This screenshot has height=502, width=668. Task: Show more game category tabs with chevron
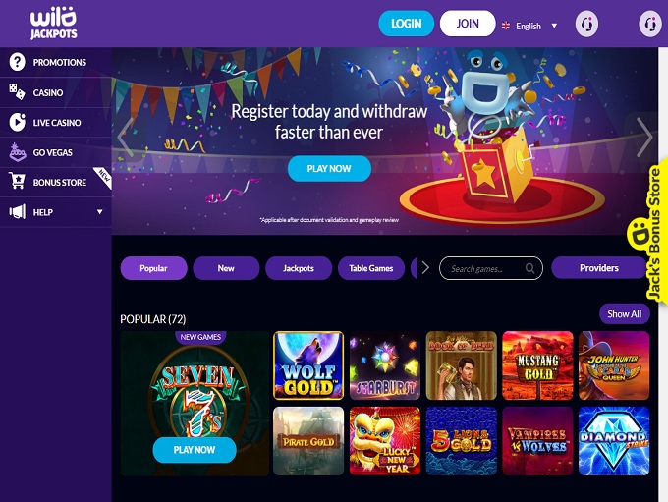pyautogui.click(x=425, y=268)
